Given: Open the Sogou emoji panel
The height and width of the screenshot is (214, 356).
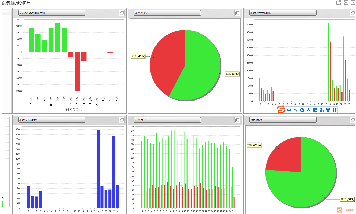Looking at the screenshot, I should (x=302, y=110).
